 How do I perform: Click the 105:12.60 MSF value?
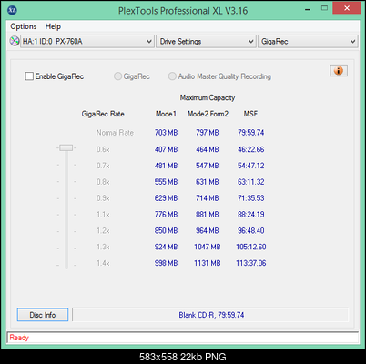tap(251, 247)
